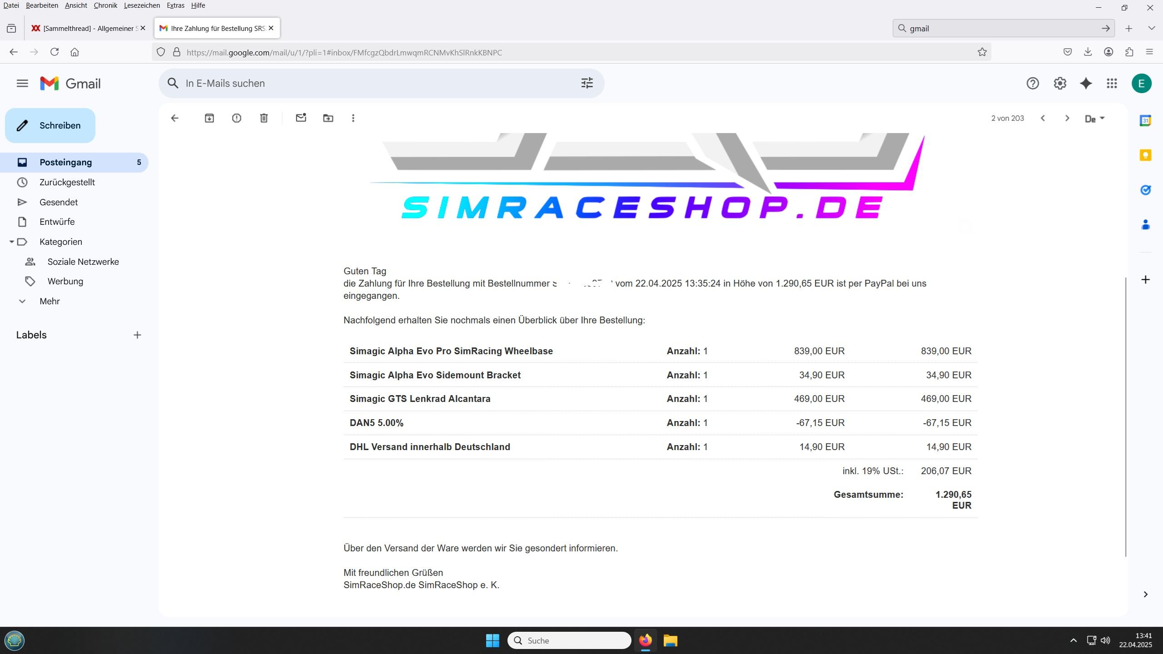Open Google Calendar in the side panel
Viewport: 1163px width, 654px height.
pyautogui.click(x=1145, y=121)
